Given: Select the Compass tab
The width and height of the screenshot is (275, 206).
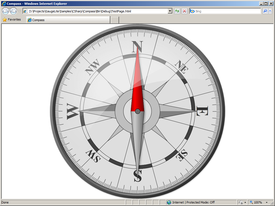Looking at the screenshot, I should pos(68,20).
